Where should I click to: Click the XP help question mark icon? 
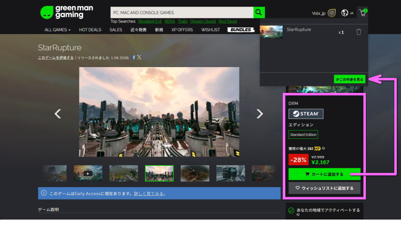point(324,148)
